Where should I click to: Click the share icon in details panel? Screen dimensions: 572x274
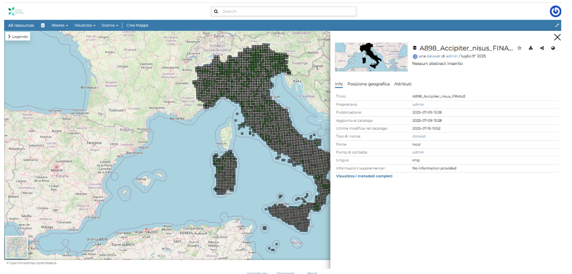[542, 48]
